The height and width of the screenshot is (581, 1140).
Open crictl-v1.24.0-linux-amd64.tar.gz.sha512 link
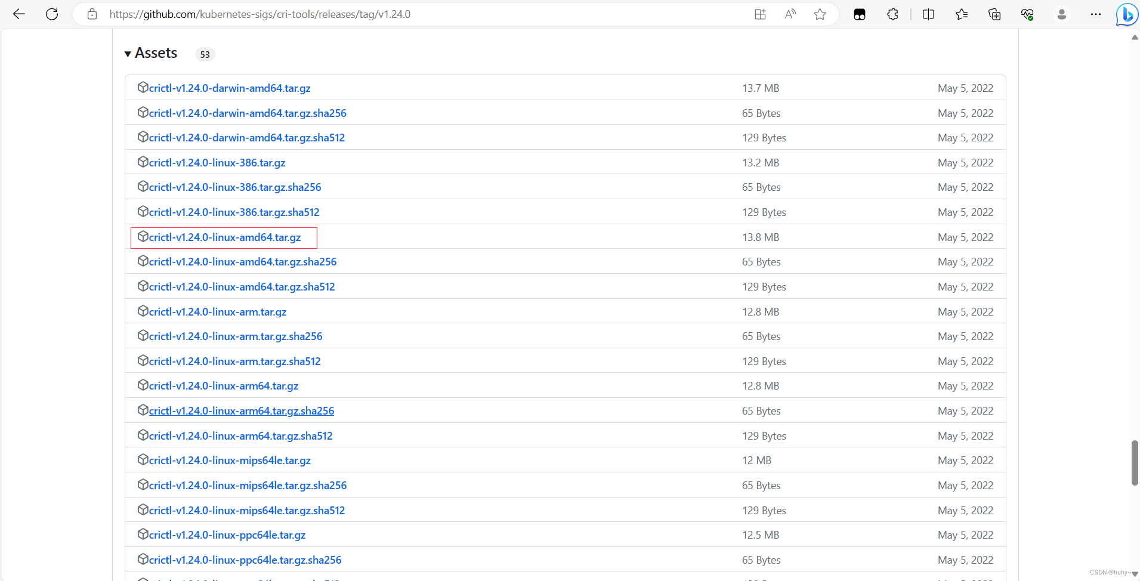242,287
